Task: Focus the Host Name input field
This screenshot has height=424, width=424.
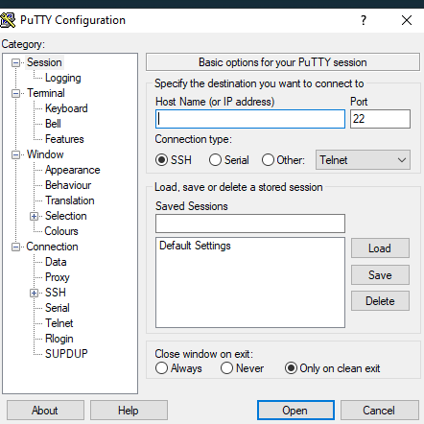Action: [x=250, y=119]
